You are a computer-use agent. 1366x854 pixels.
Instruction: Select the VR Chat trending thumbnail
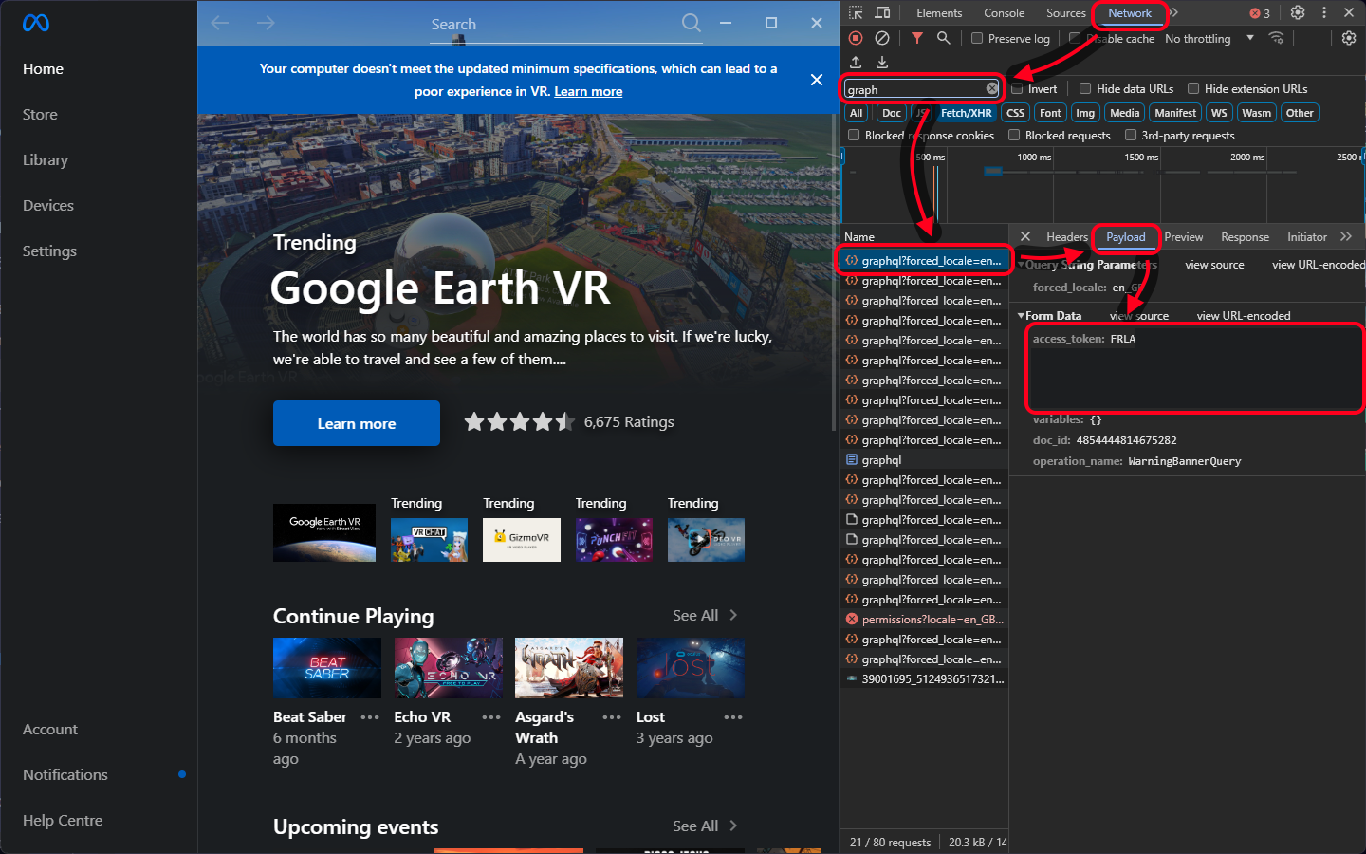click(429, 539)
